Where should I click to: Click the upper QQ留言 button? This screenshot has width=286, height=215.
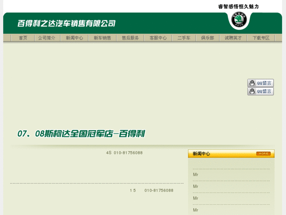click(x=260, y=83)
